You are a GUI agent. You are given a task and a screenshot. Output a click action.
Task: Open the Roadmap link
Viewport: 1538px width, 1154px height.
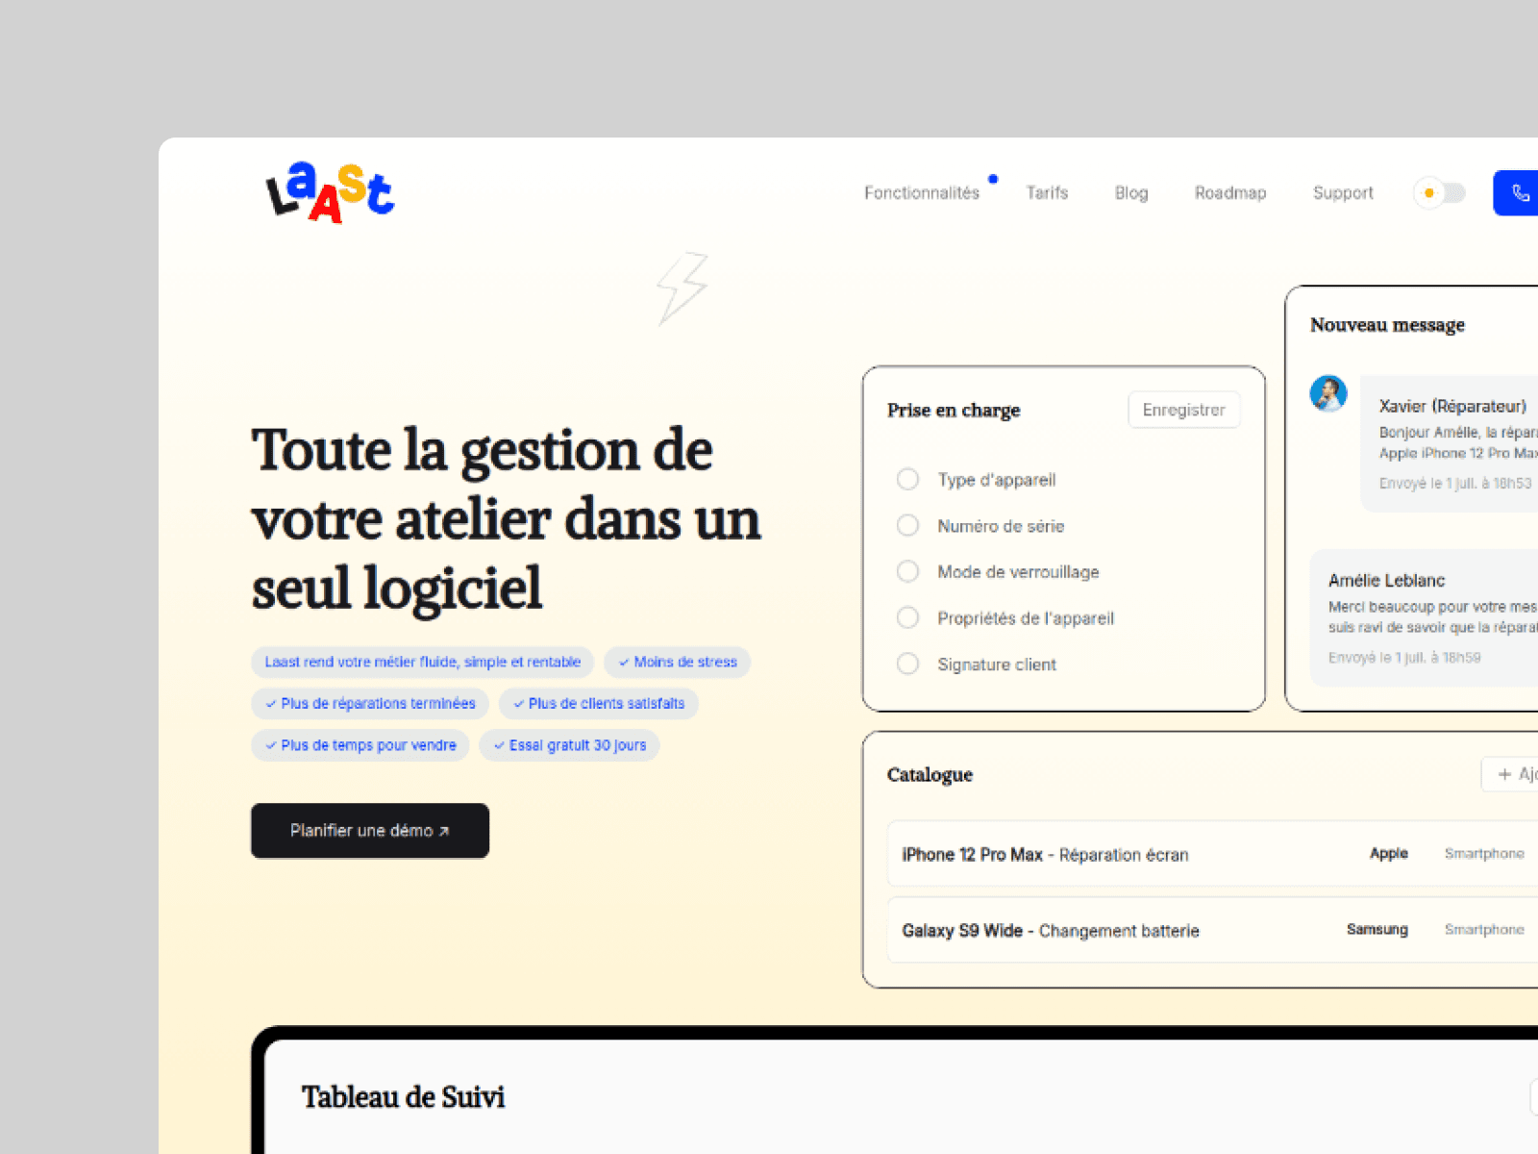(1230, 192)
